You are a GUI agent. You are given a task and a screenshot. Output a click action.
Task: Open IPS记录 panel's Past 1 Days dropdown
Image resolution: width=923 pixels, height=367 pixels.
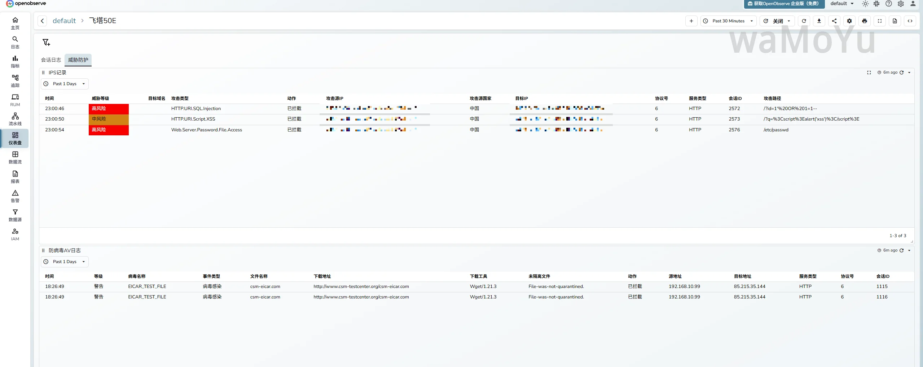(x=65, y=84)
